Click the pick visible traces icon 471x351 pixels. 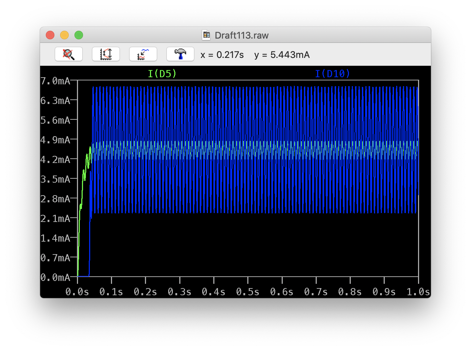[x=143, y=54]
